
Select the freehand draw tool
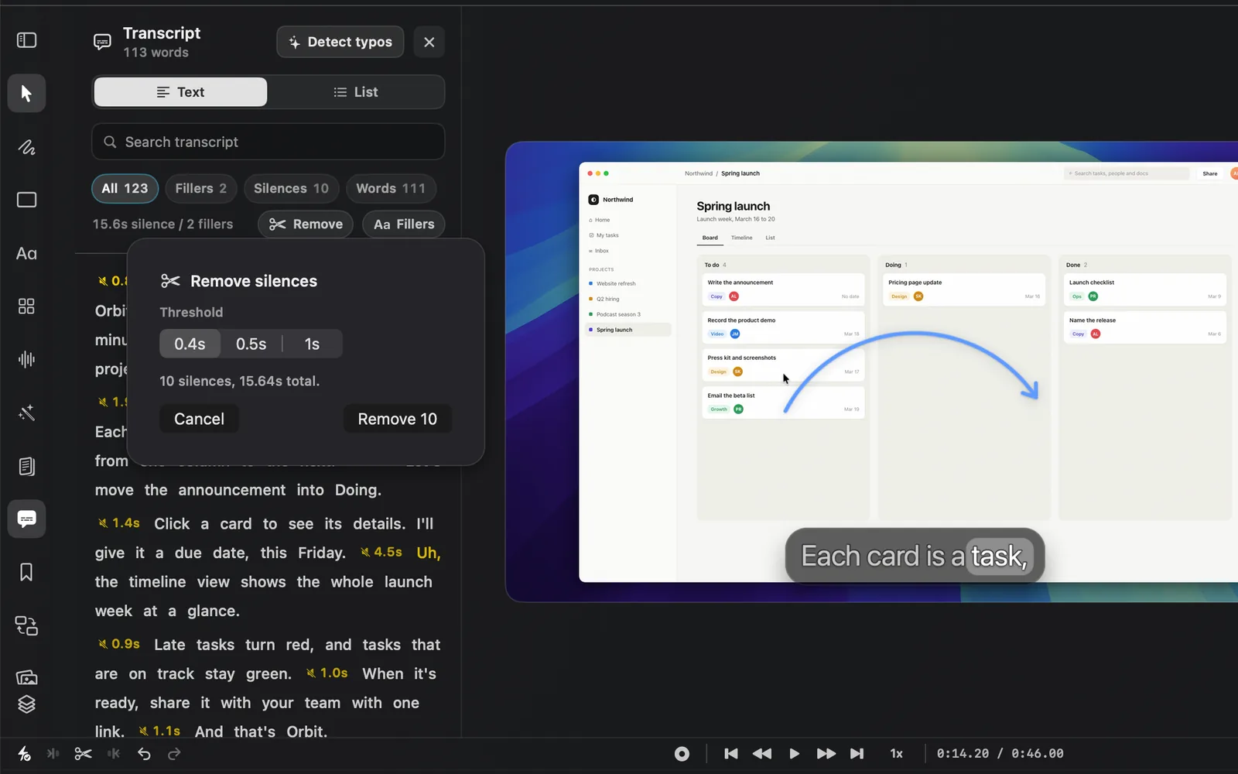(x=26, y=147)
